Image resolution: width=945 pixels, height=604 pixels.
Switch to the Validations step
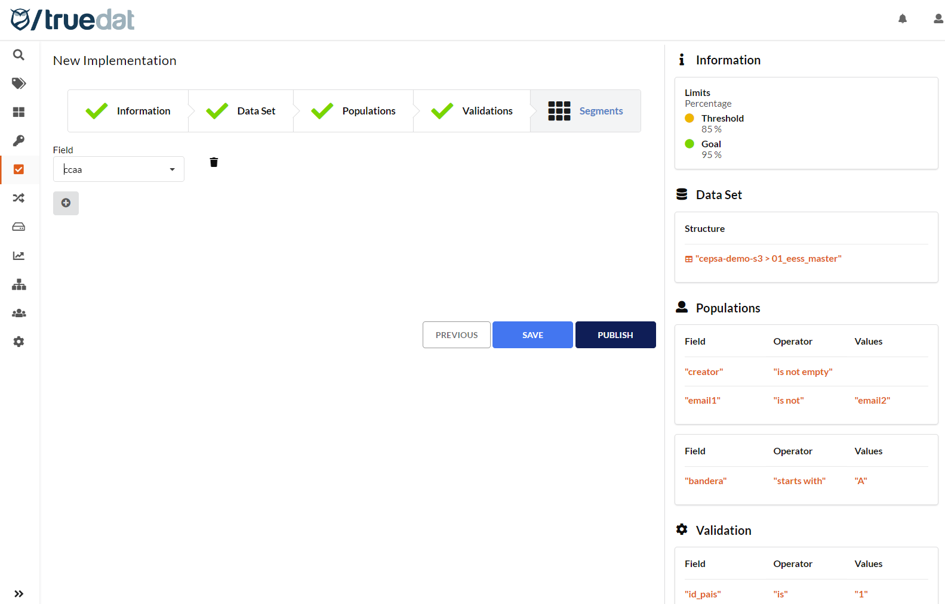click(472, 111)
